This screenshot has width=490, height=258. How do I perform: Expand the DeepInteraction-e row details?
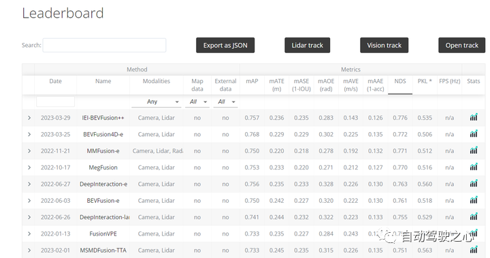[29, 184]
